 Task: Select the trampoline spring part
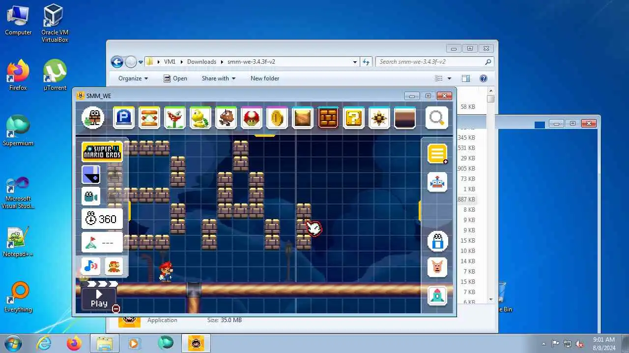click(x=149, y=118)
